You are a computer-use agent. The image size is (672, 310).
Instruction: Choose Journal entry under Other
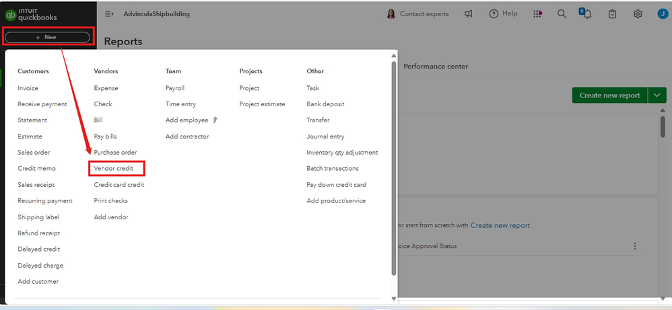pyautogui.click(x=325, y=137)
